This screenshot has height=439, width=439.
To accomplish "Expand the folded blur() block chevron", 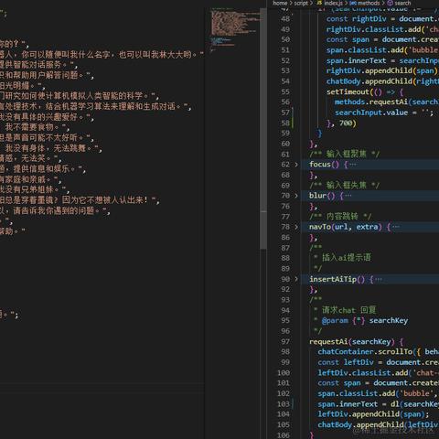I will click(296, 196).
